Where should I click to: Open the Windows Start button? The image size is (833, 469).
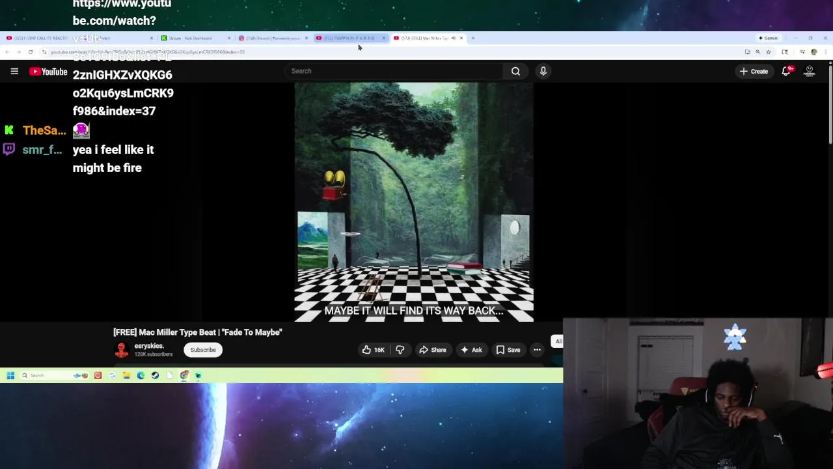10,375
